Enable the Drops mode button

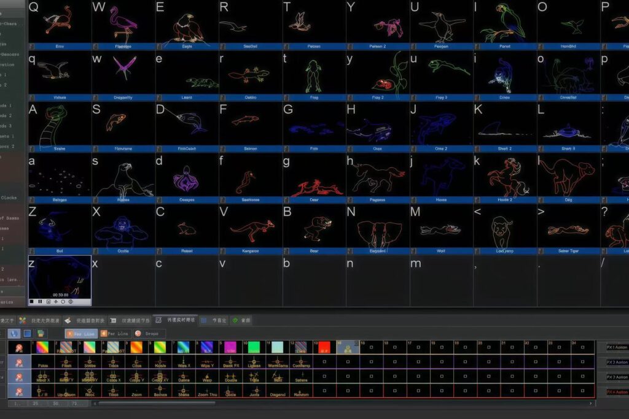coord(148,333)
